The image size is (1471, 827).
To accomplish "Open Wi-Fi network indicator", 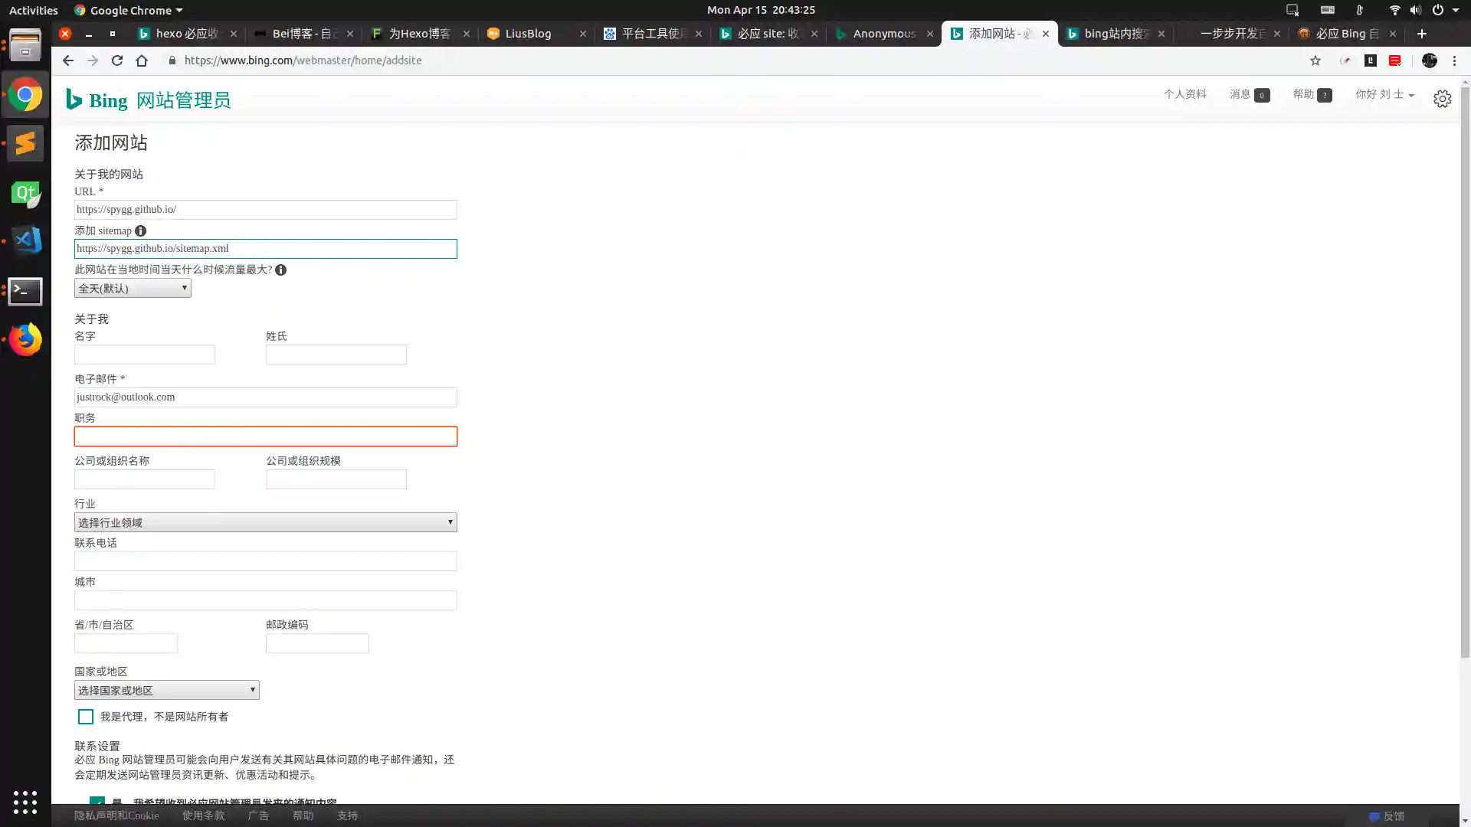I will 1394,10.
